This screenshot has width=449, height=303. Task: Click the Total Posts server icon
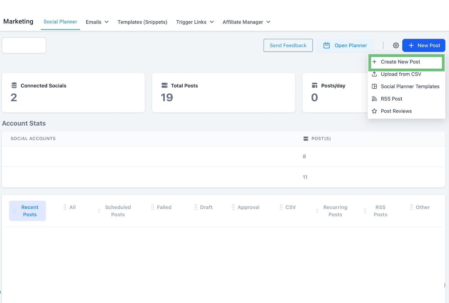pos(164,85)
